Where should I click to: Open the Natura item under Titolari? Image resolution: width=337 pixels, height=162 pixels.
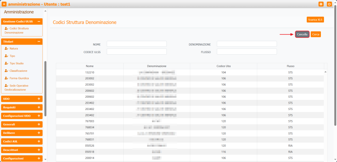click(x=13, y=48)
